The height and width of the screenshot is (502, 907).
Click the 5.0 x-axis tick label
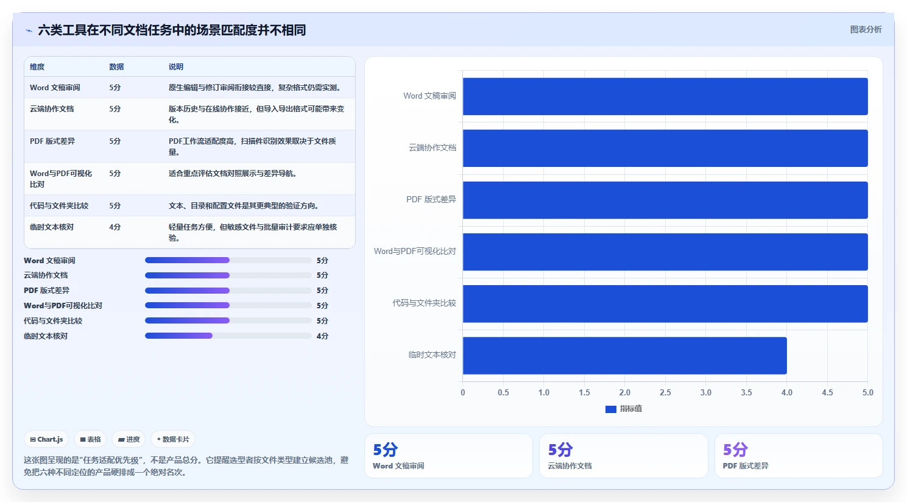pyautogui.click(x=867, y=392)
